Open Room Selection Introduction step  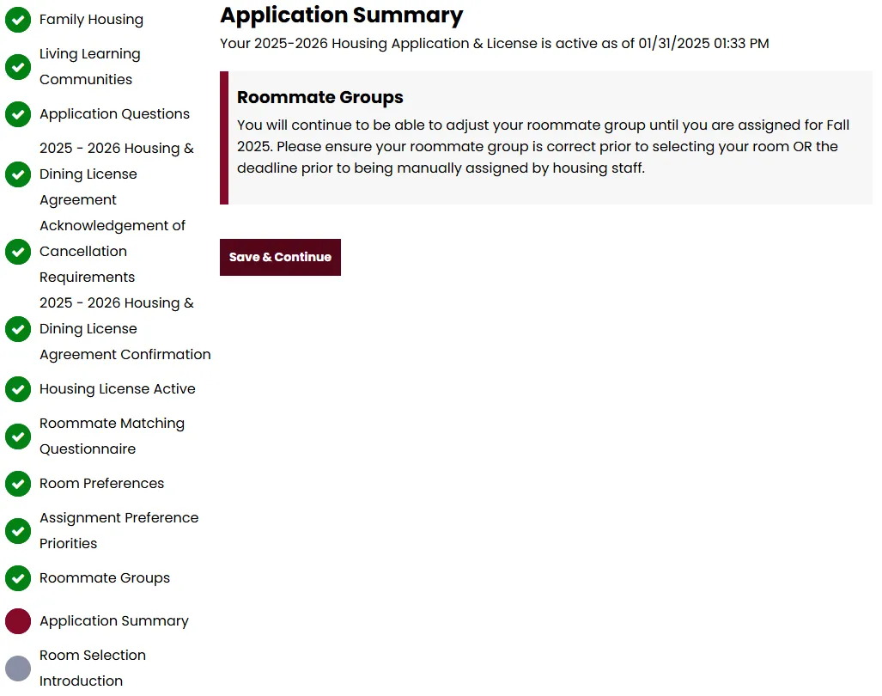tap(93, 668)
